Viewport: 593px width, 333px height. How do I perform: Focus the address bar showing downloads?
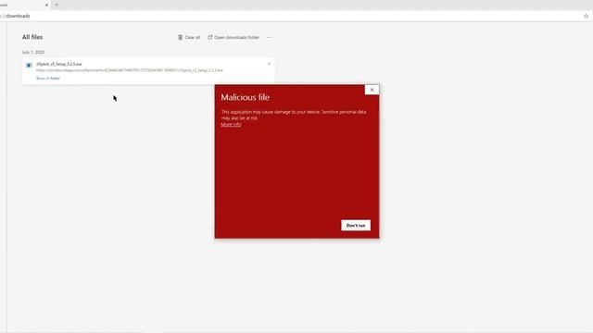pos(291,16)
